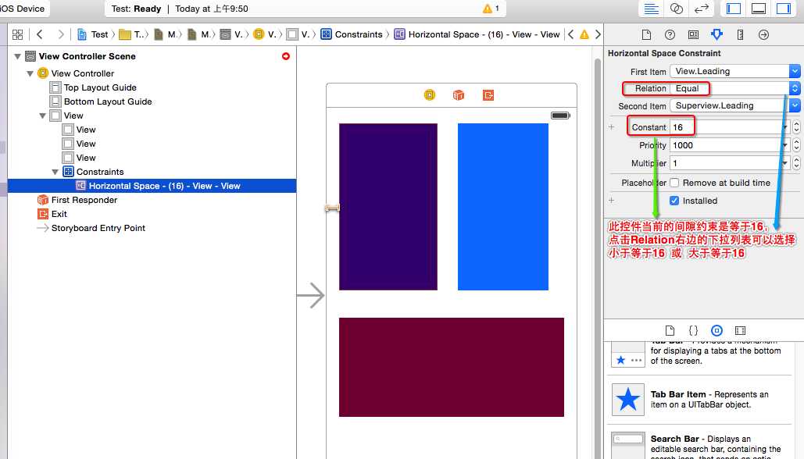Image resolution: width=804 pixels, height=459 pixels.
Task: Click First Responder cube in scene dock
Action: tap(459, 94)
